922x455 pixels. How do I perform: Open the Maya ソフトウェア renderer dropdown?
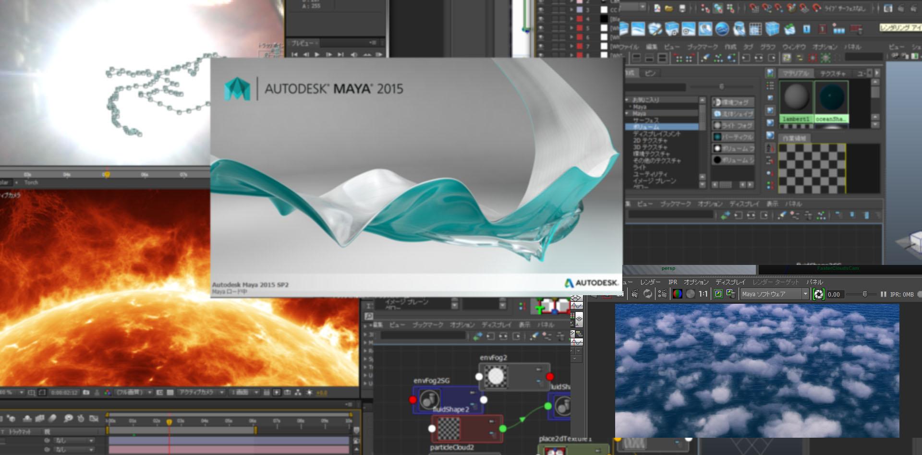[774, 294]
